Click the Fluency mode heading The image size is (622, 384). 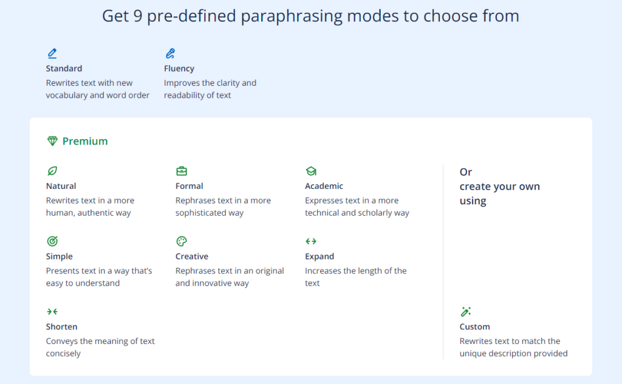coord(179,68)
